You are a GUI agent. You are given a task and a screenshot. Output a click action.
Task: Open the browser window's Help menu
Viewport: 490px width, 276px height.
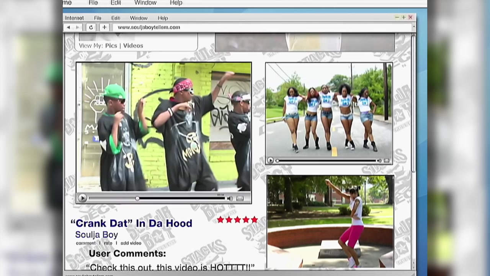[163, 18]
